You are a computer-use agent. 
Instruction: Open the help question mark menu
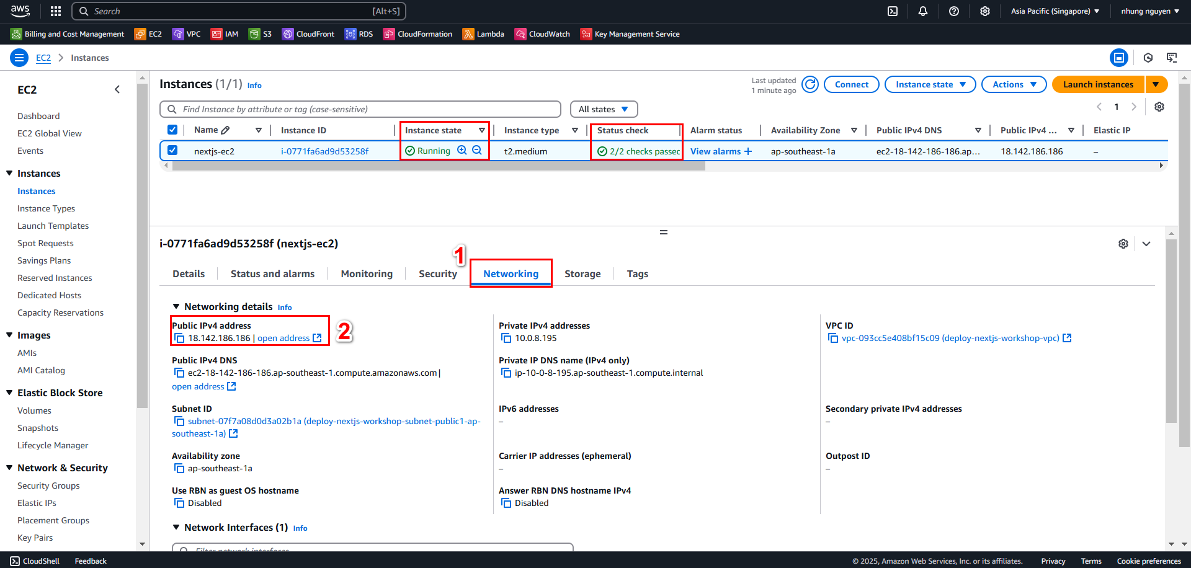pos(954,11)
